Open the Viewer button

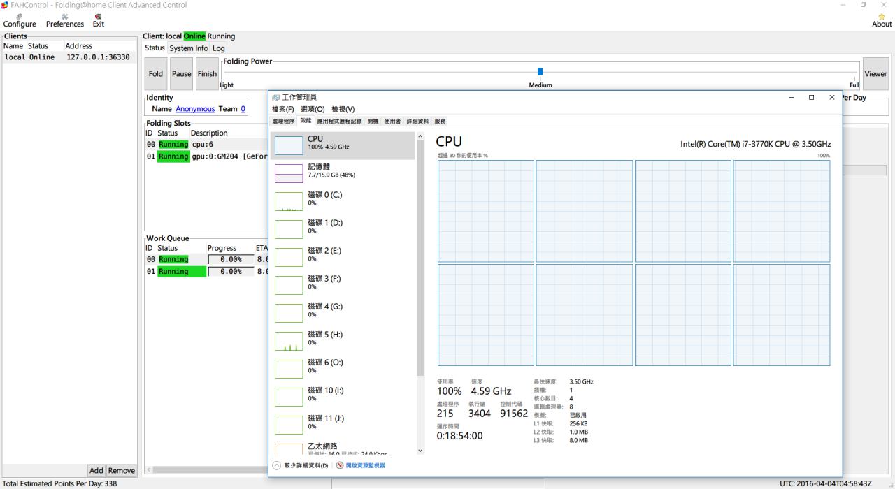[x=875, y=73]
